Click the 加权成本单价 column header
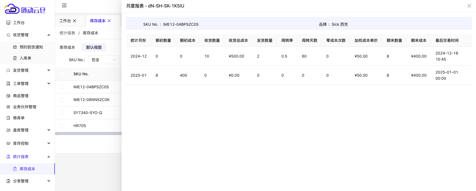 click(366, 40)
